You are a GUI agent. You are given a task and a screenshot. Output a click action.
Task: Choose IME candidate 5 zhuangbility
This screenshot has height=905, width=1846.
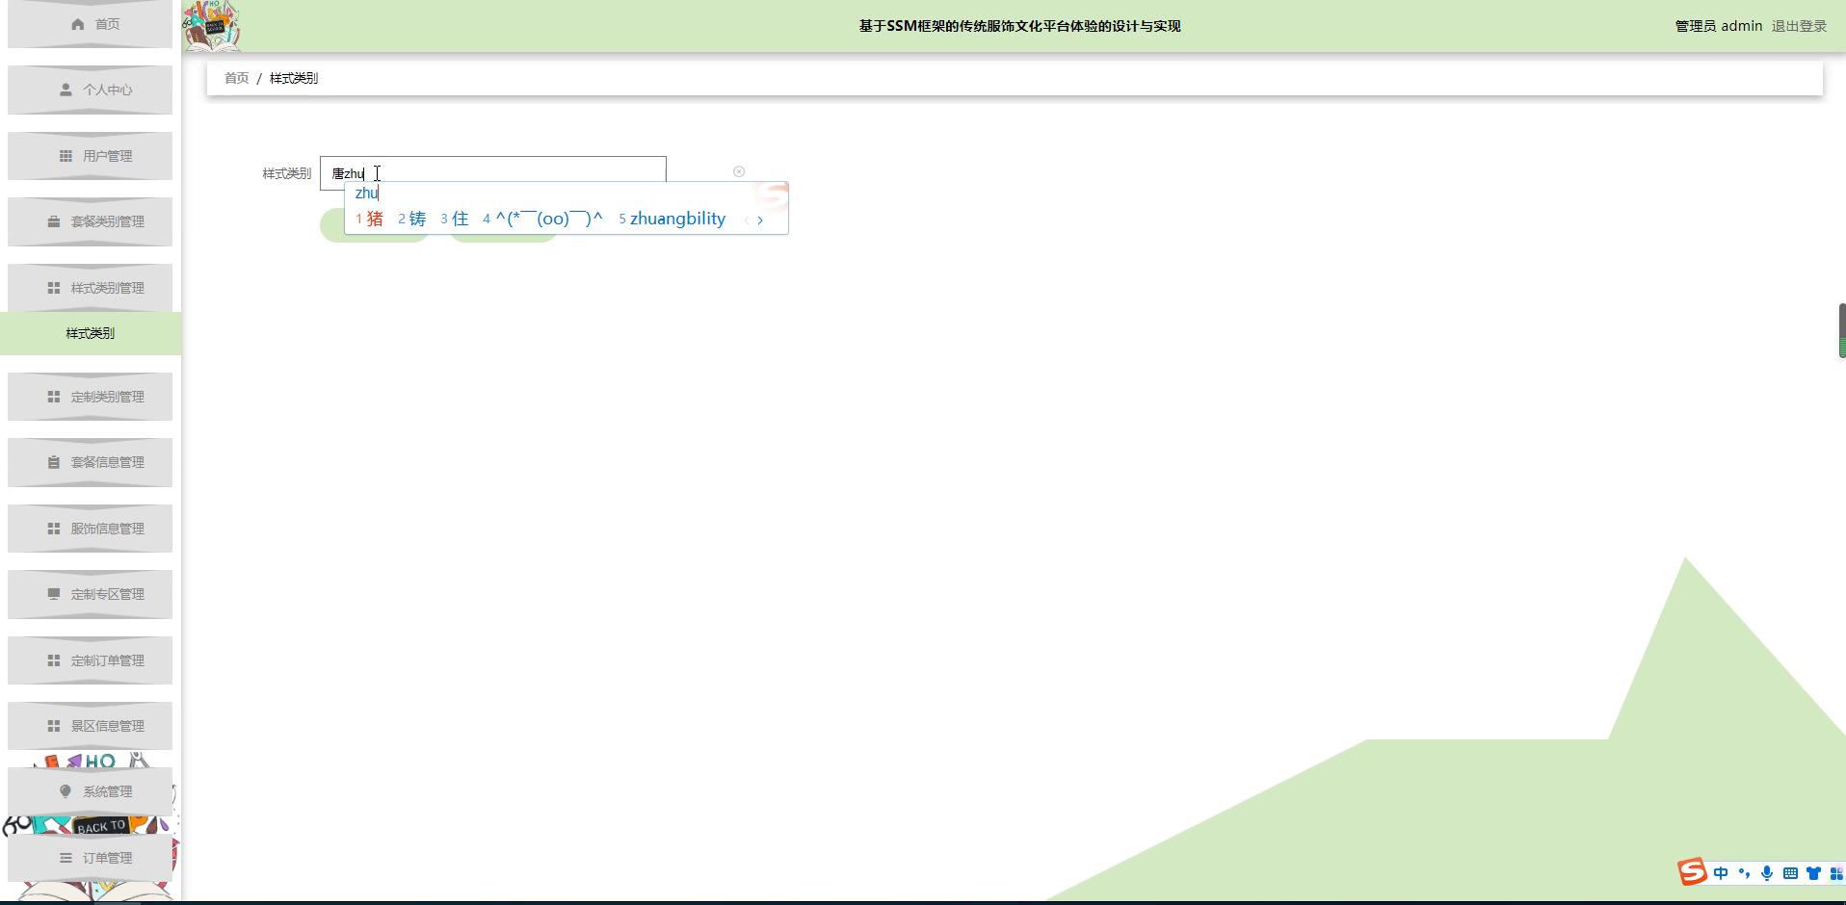[672, 219]
